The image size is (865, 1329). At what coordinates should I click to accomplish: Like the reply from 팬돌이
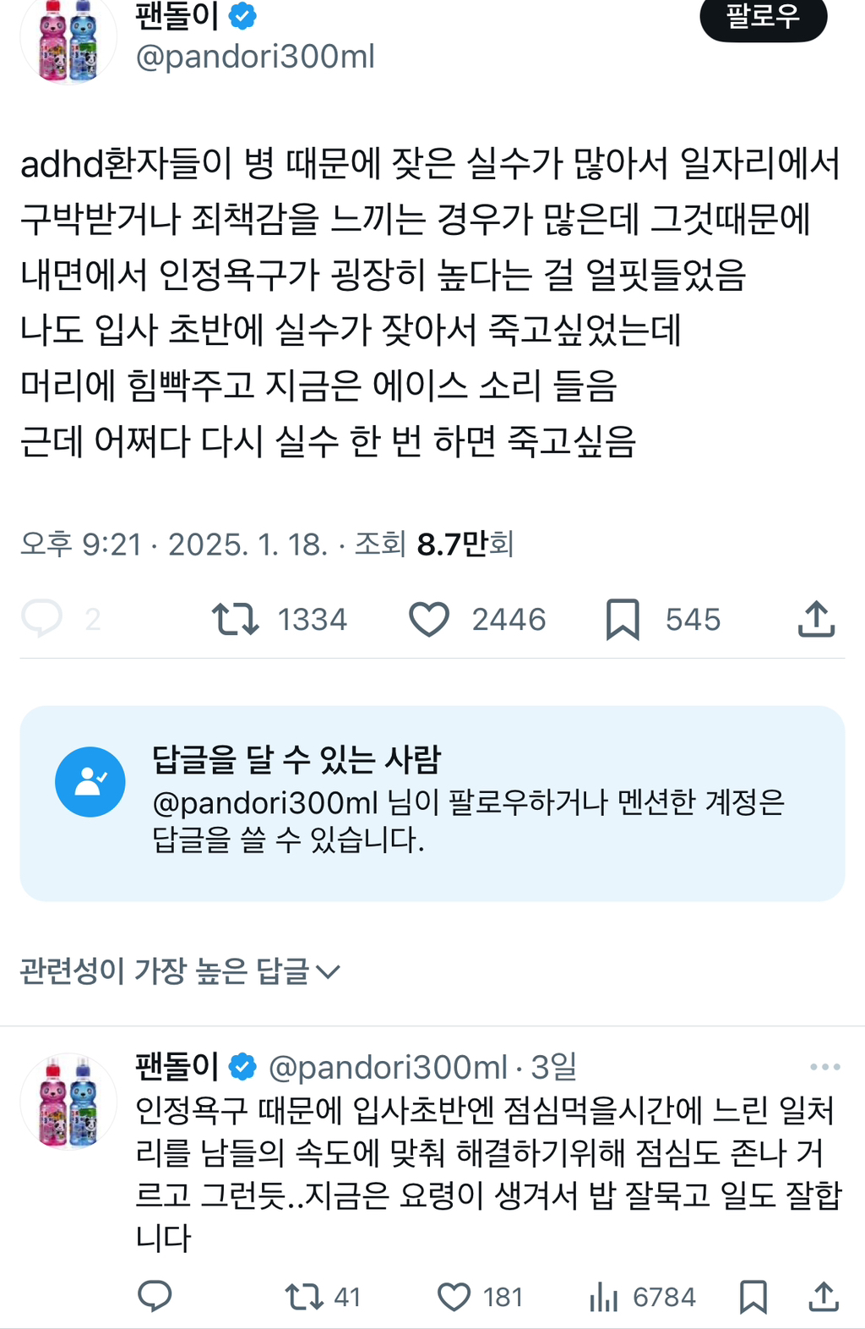pyautogui.click(x=456, y=1296)
